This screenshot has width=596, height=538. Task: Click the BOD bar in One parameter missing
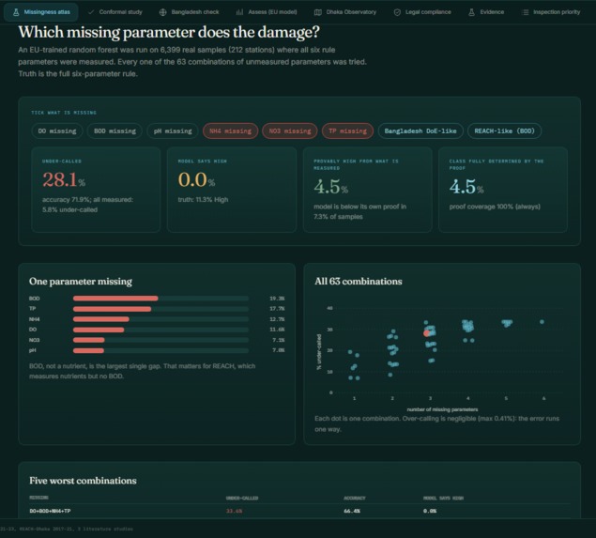[115, 299]
